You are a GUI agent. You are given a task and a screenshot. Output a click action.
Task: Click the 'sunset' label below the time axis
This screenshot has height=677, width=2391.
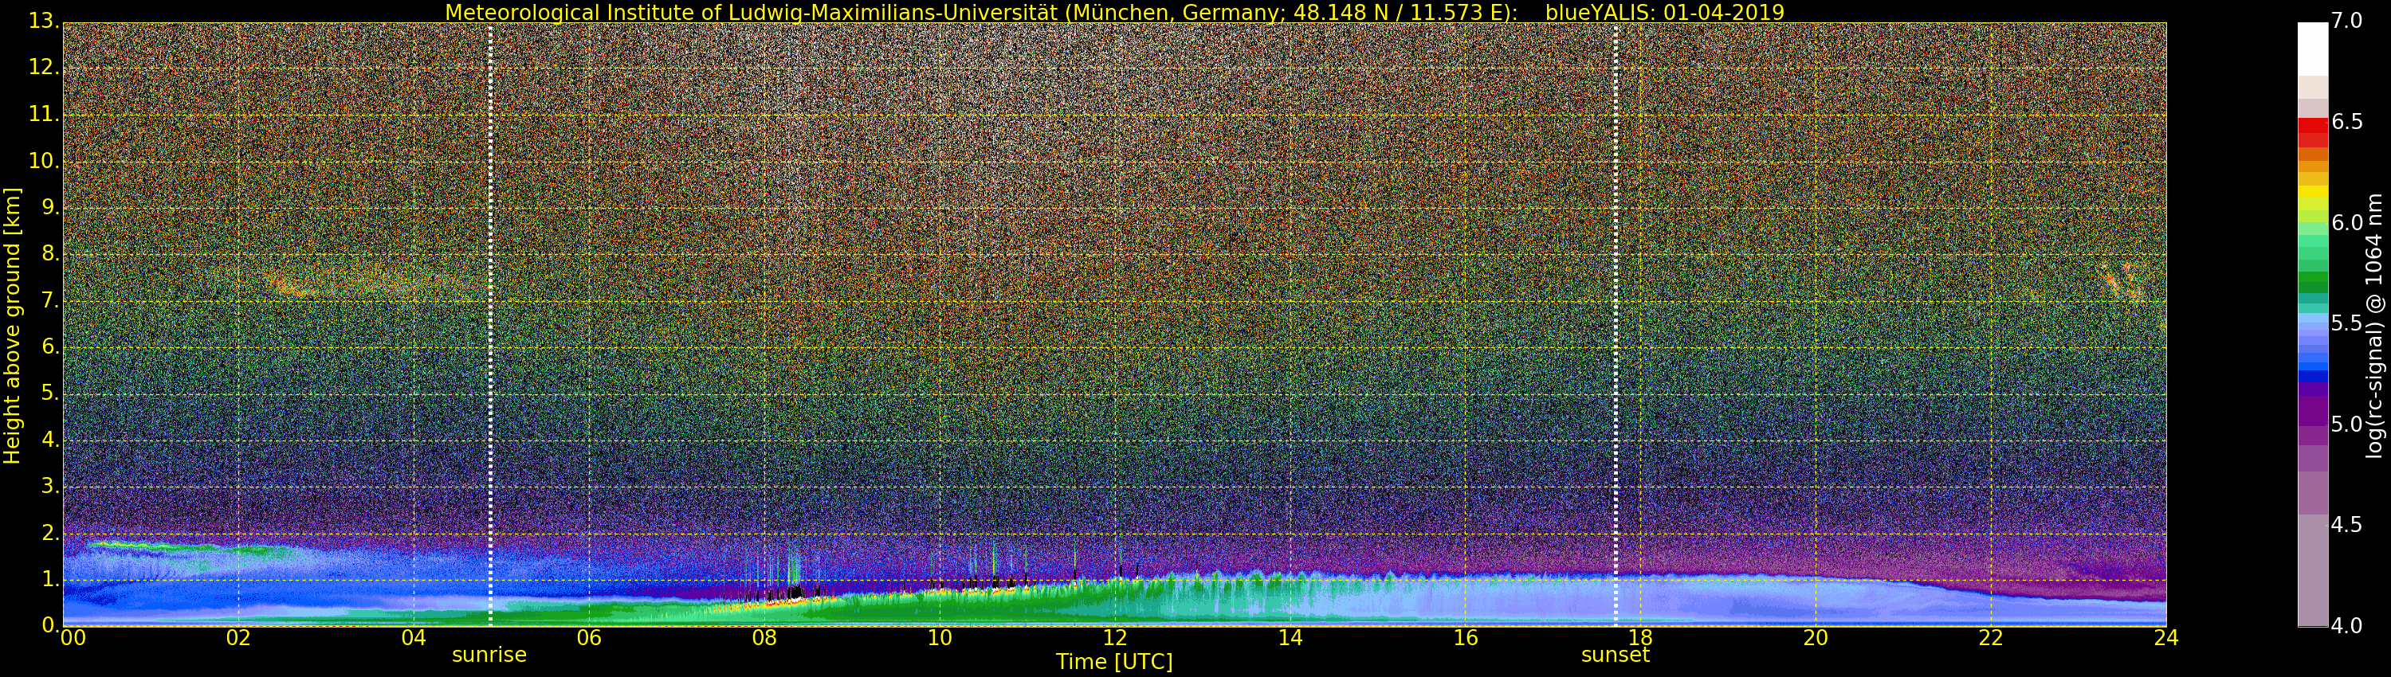[x=1615, y=655]
